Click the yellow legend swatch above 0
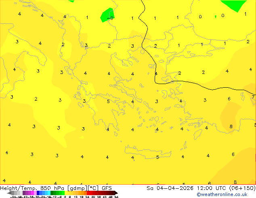The image size is (256, 198). (66, 193)
